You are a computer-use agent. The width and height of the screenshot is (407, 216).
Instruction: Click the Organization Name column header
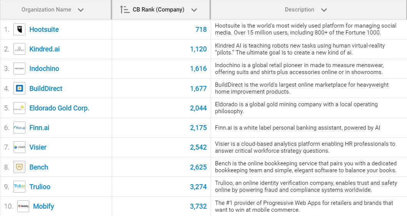(x=46, y=10)
